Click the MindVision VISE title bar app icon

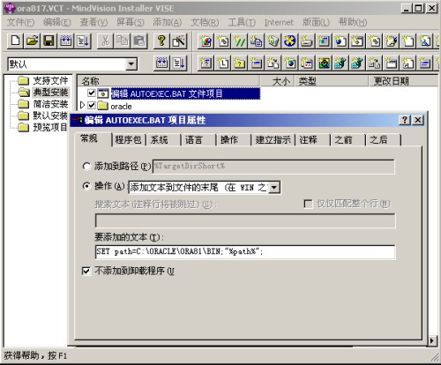[10, 8]
